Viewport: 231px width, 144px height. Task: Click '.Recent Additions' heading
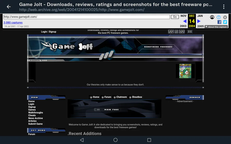(84, 134)
